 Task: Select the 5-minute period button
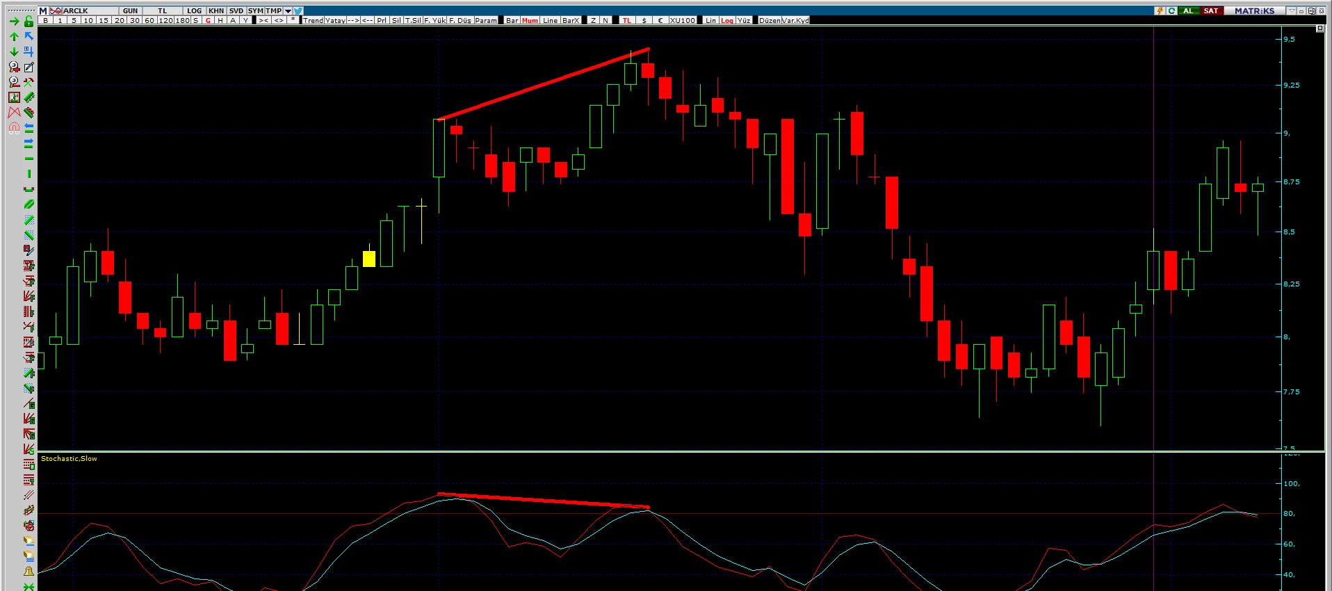coord(74,20)
